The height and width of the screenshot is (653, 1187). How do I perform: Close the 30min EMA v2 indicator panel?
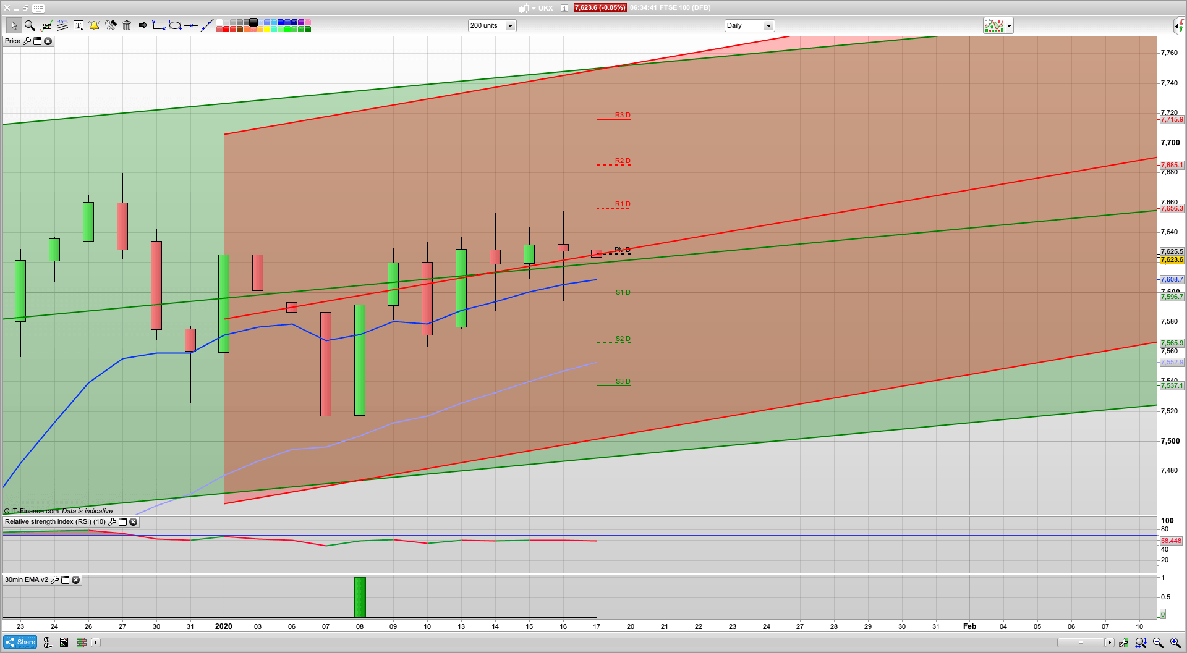tap(75, 580)
